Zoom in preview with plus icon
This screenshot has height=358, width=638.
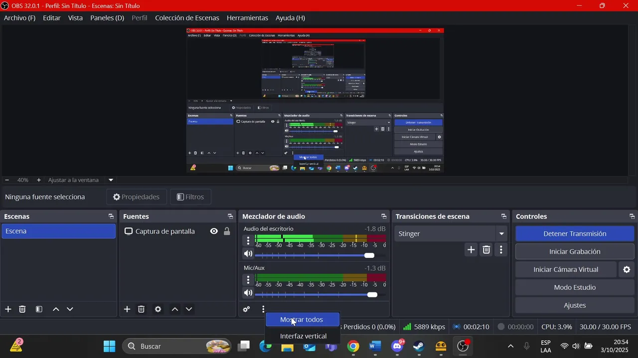[39, 180]
